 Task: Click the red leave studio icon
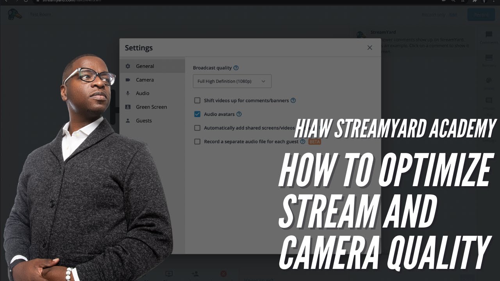[x=223, y=274]
